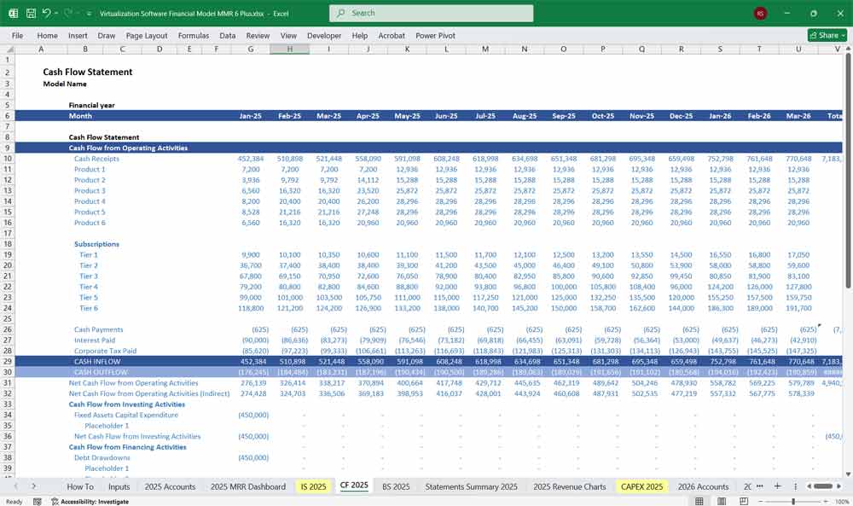Switch to the How To sheet tab
Viewport: 853px width, 506px height.
(80, 486)
